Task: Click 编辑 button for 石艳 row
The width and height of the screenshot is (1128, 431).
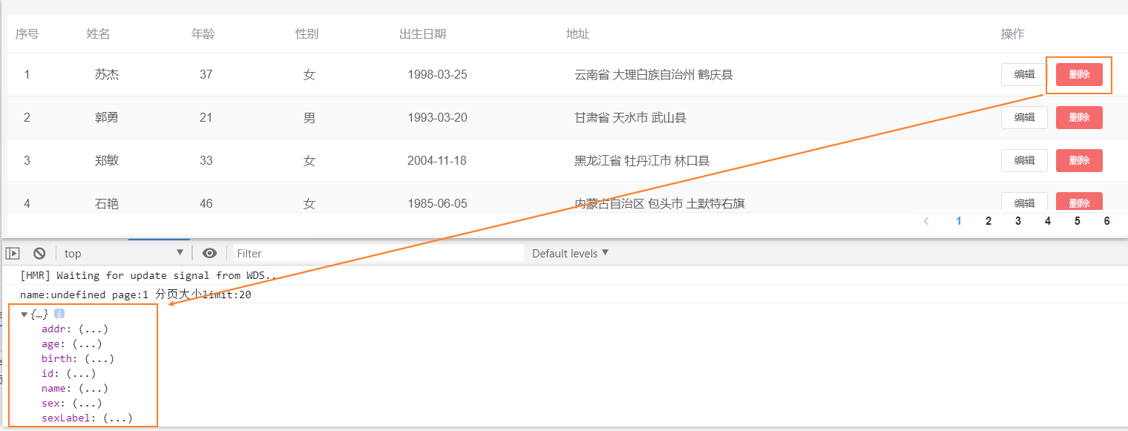Action: (1024, 202)
